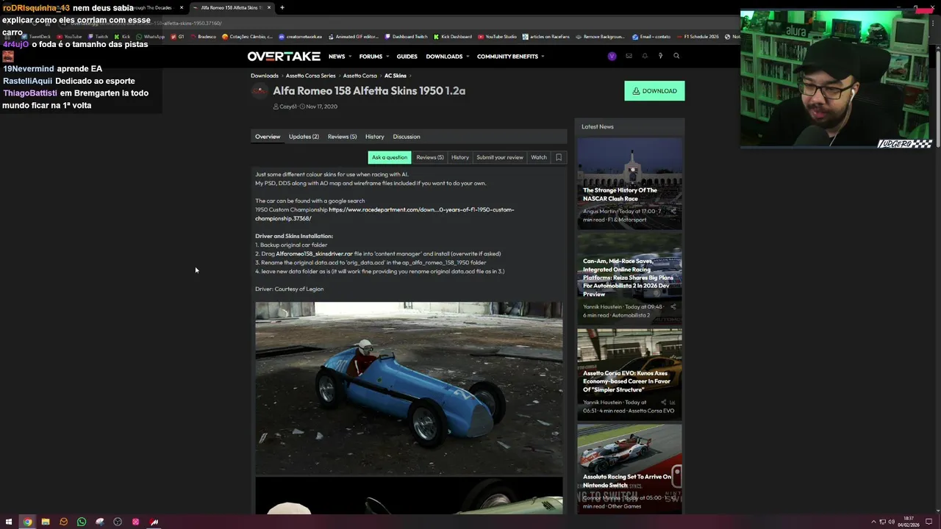The width and height of the screenshot is (941, 529).
Task: Open the blue Alfa Romeo screenshot
Action: (409, 389)
